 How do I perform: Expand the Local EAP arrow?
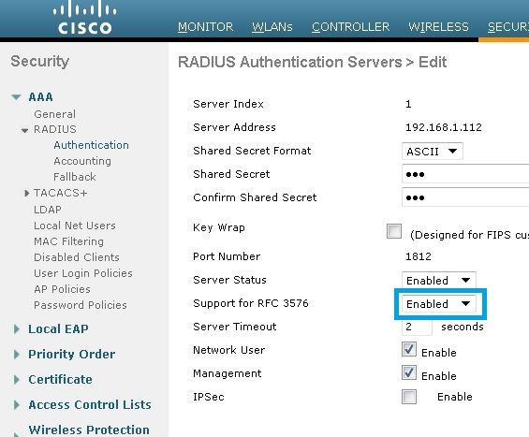[16, 329]
